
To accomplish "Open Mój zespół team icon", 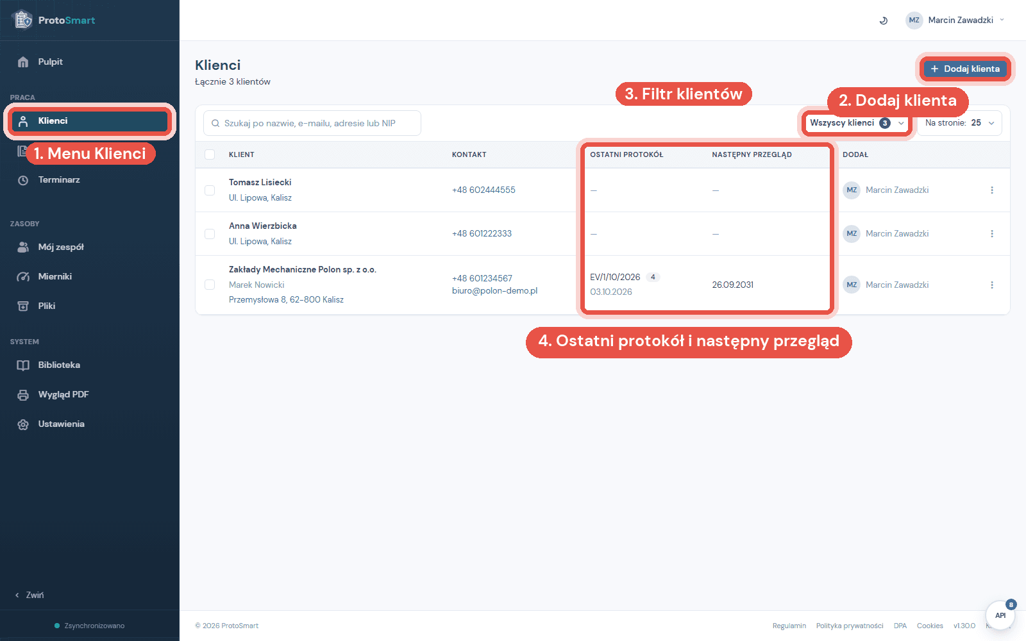I will pos(23,247).
